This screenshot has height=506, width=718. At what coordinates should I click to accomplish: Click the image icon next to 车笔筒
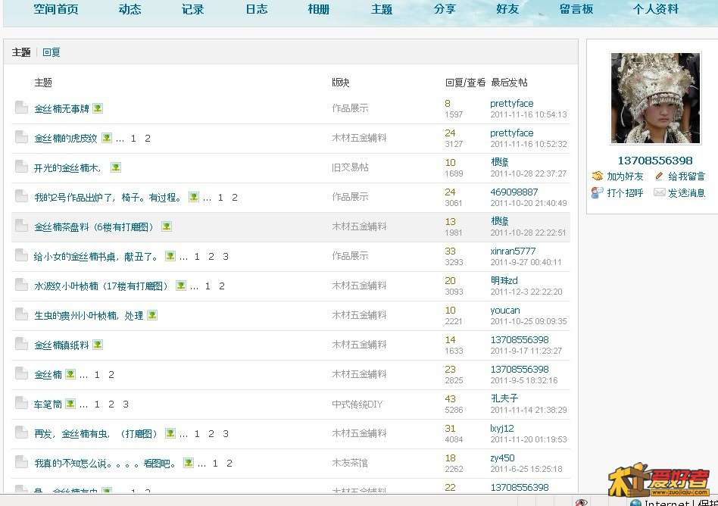tap(70, 404)
